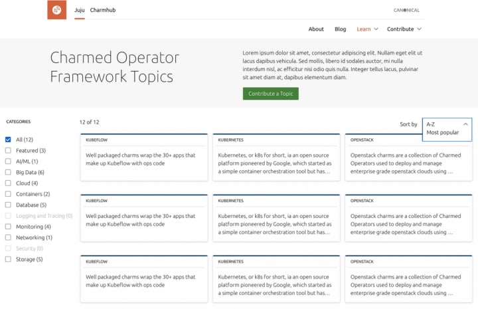478x309 pixels.
Task: Open the second-row Kubeflow topic card
Action: click(144, 218)
